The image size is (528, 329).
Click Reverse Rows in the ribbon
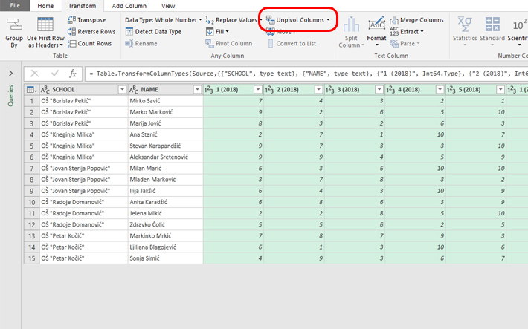click(91, 32)
